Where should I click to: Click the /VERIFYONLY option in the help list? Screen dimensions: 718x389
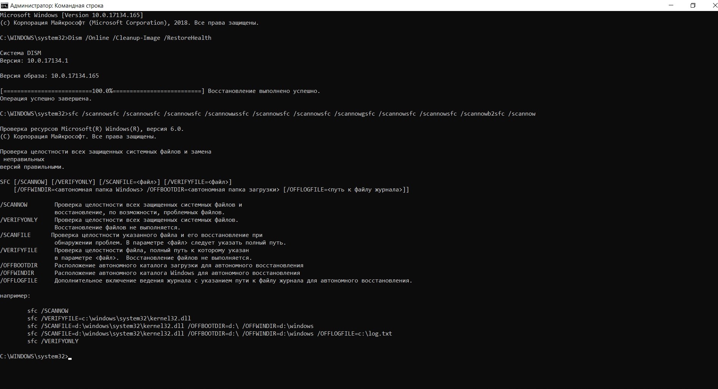click(x=19, y=220)
